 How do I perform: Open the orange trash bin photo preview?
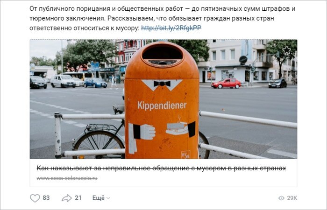163,99
